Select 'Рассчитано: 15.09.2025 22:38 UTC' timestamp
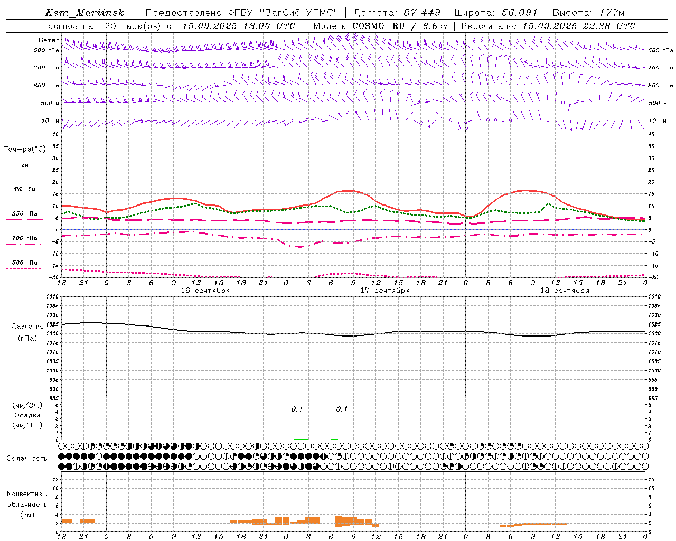 [x=548, y=26]
